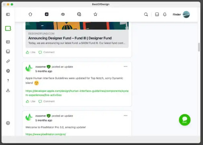
Task: Open the green chat bubble button
Action: coord(185,120)
